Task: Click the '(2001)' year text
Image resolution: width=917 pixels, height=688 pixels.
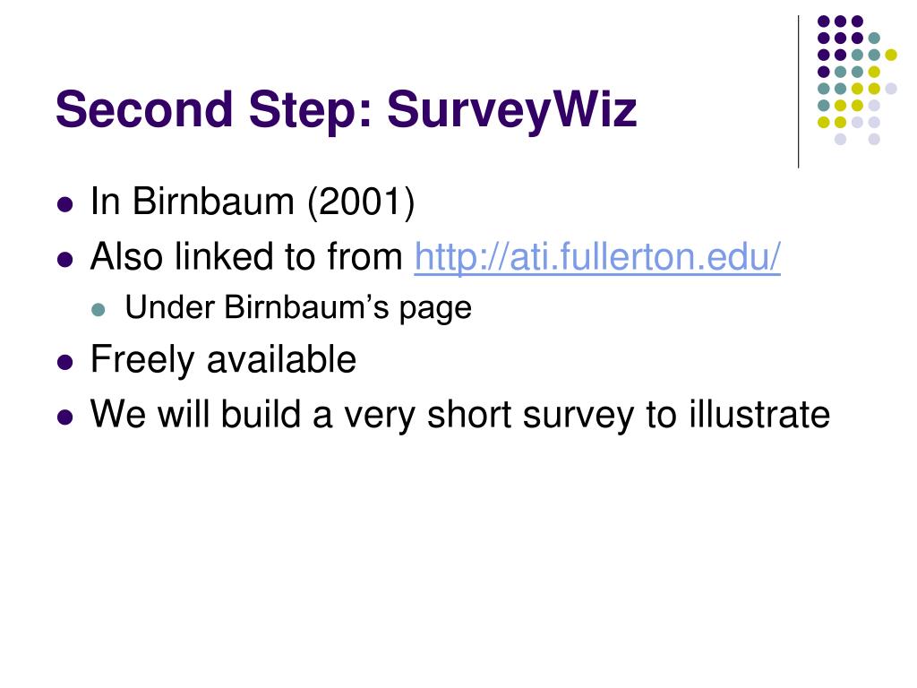Action: click(361, 202)
